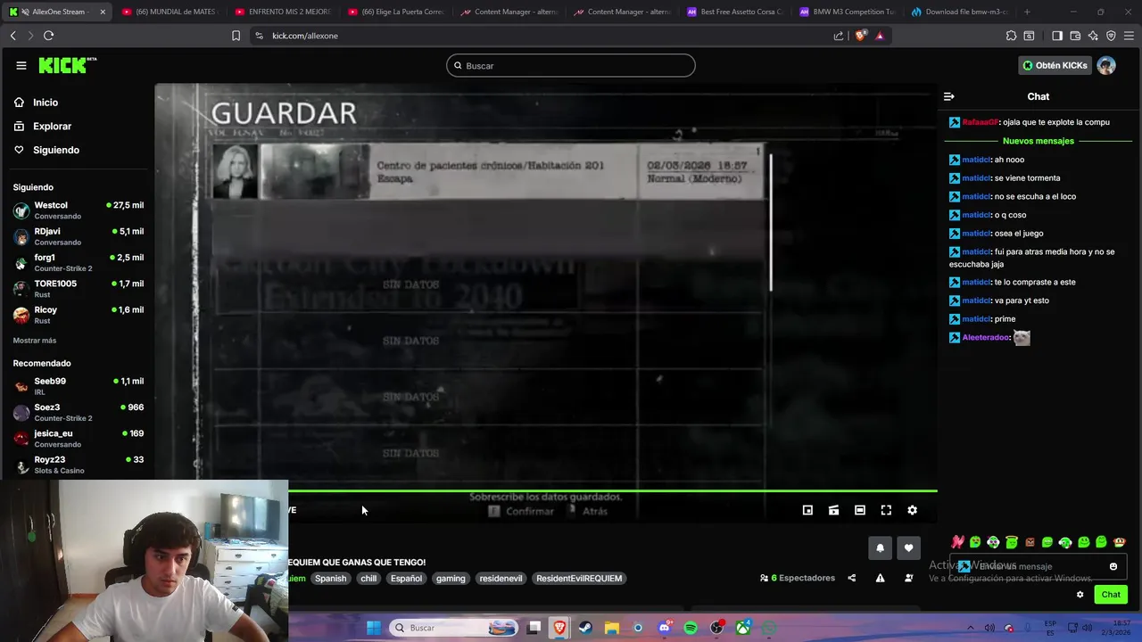Open TORE1005's Rust channel
Image resolution: width=1142 pixels, height=642 pixels.
coord(79,288)
